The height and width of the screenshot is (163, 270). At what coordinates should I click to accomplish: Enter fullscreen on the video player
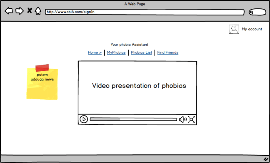coord(191,119)
